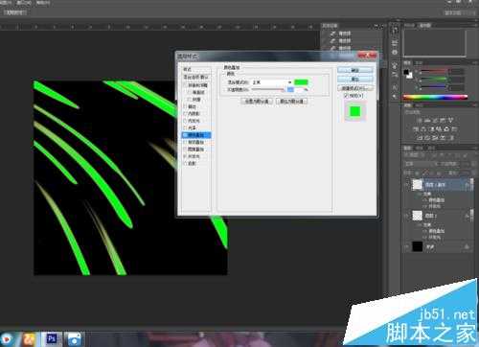Toggle the Preview checkbox in Layer Style dialog
Image resolution: width=479 pixels, height=347 pixels.
[346, 96]
